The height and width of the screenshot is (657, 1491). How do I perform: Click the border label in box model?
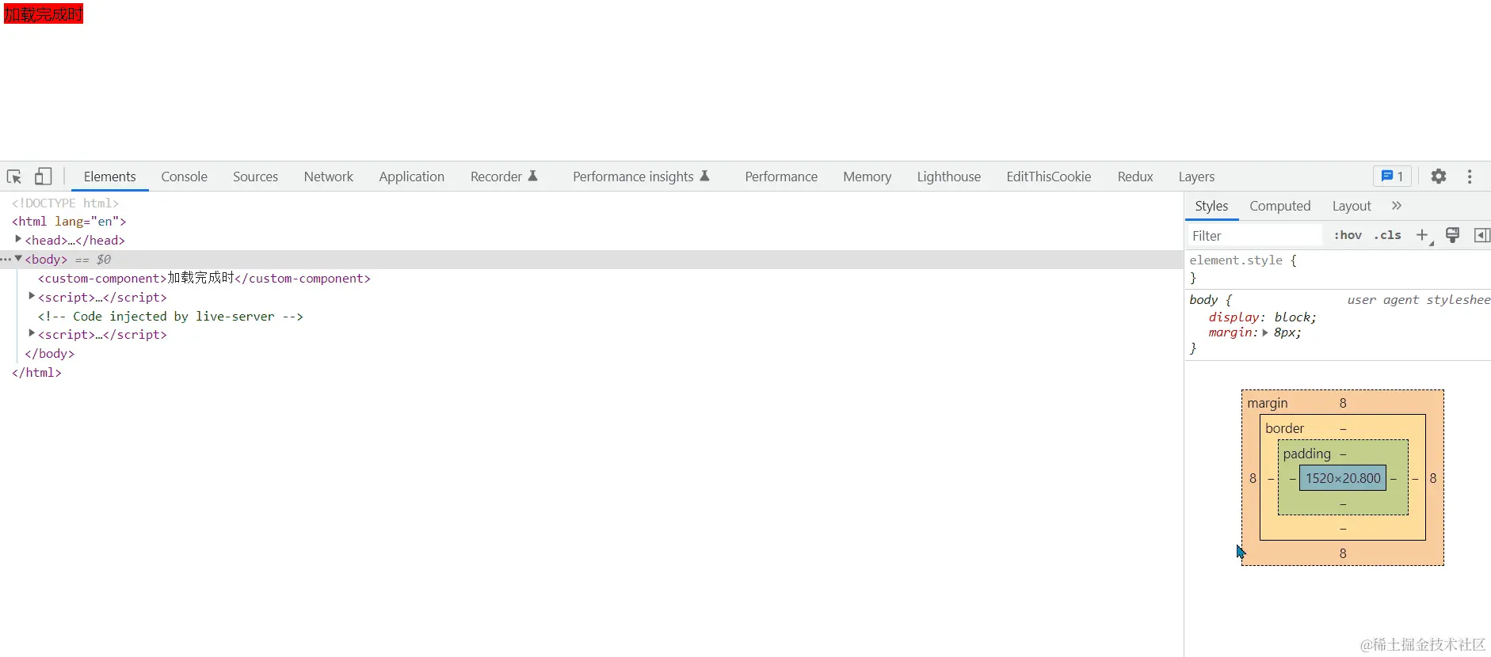point(1284,428)
